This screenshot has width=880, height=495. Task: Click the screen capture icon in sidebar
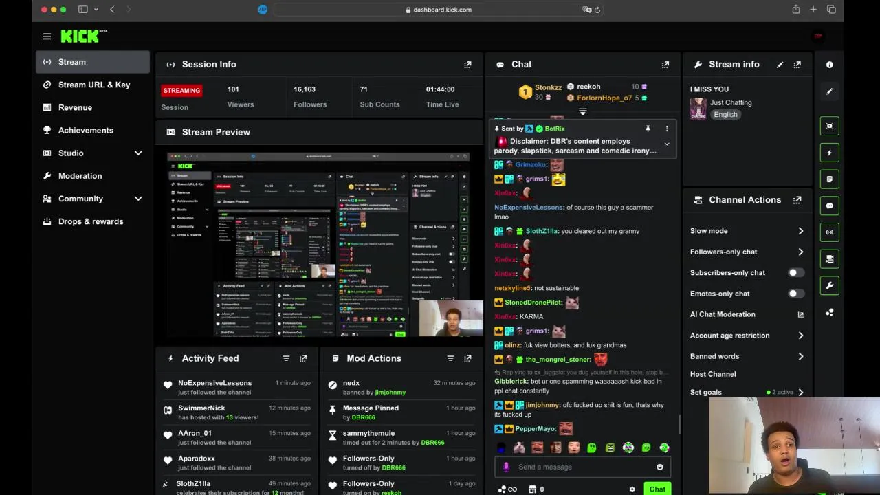pos(829,126)
